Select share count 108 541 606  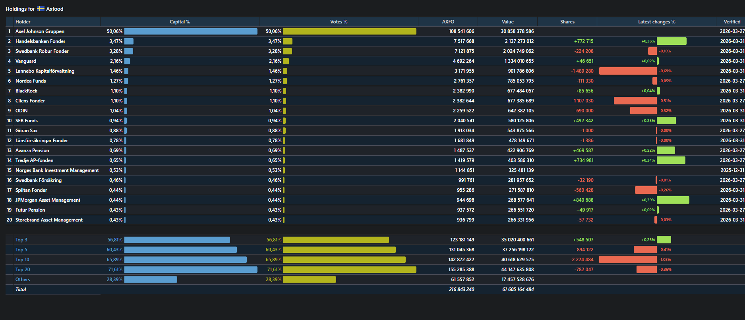coord(461,31)
